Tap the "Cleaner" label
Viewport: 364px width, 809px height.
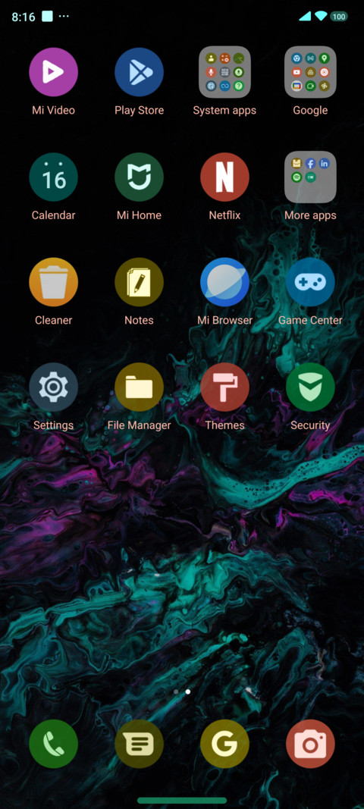coord(53,320)
